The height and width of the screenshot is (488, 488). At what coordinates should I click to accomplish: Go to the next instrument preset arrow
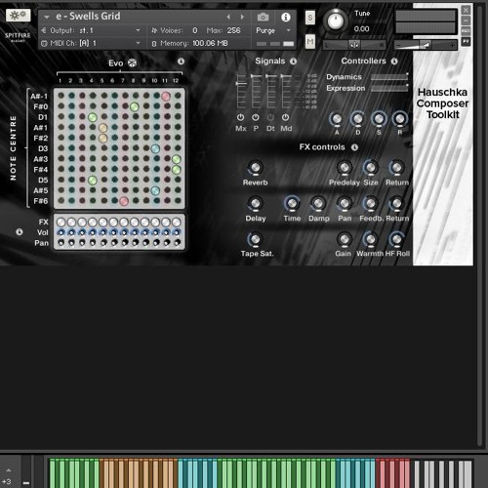[242, 17]
